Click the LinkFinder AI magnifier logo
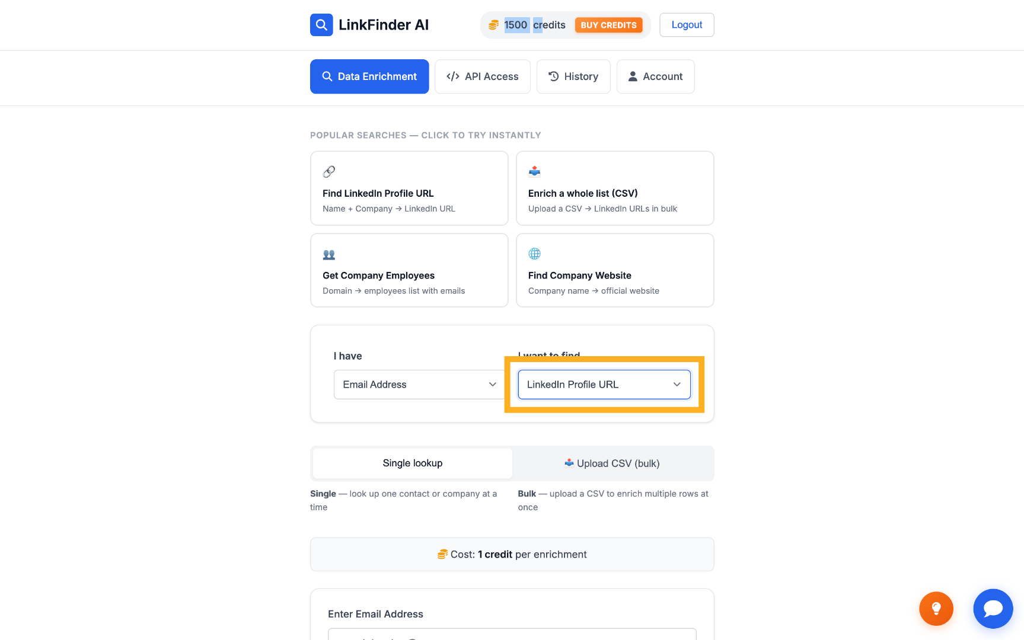Screen dimensions: 1024x640 click(x=321, y=25)
